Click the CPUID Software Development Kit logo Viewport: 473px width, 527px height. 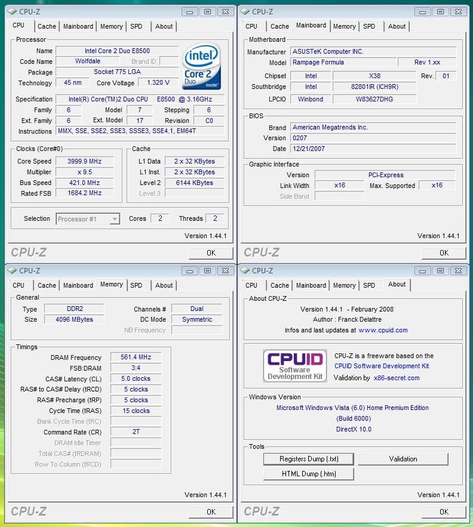coord(295,366)
